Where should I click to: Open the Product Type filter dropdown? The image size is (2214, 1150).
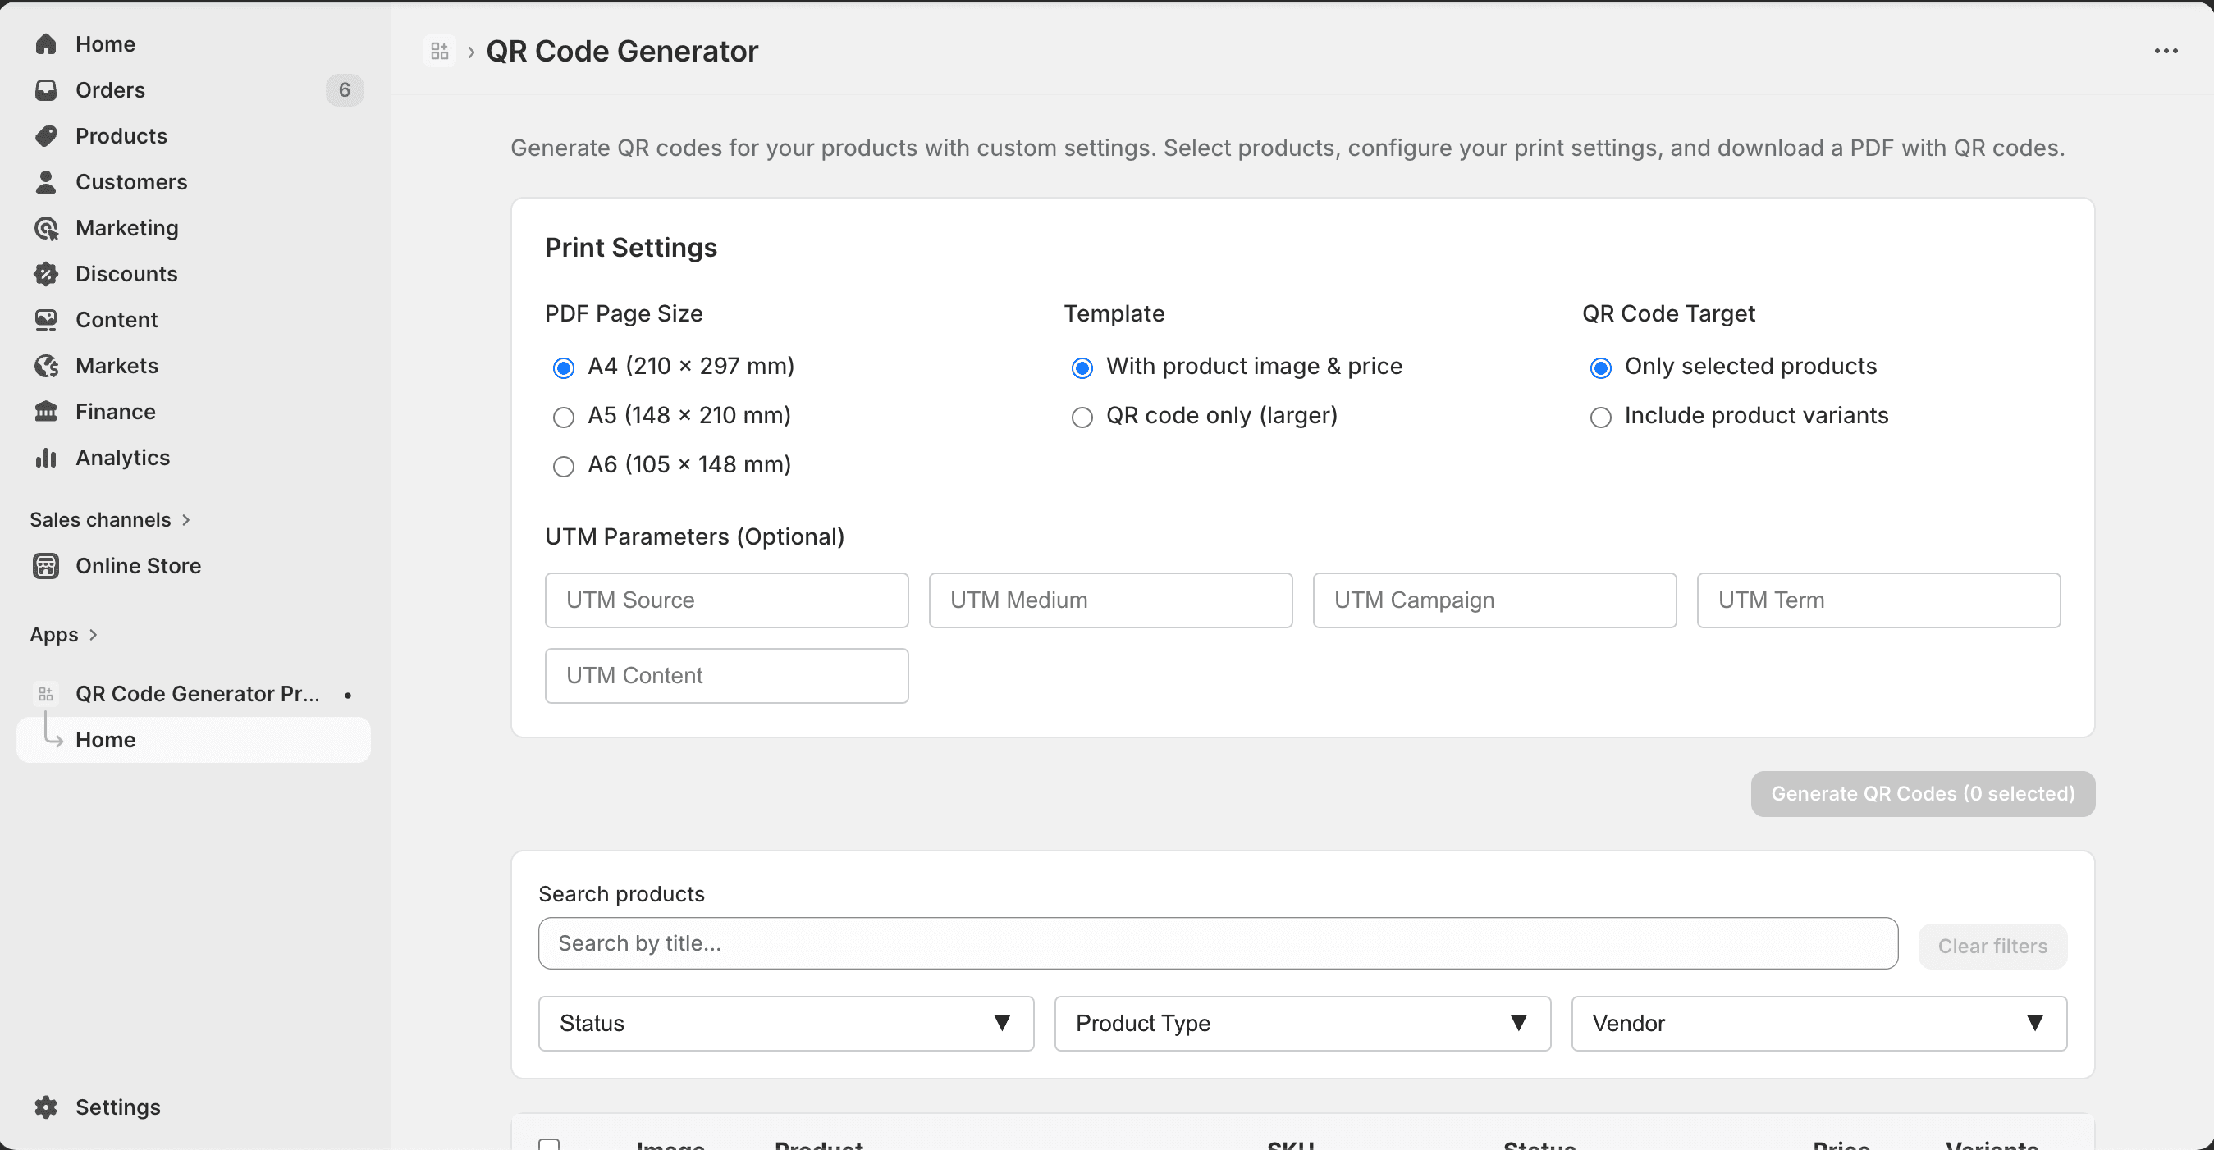click(1301, 1023)
